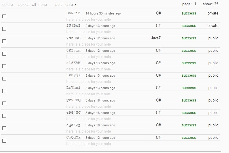Click 'public' visibility of CmQdOk

point(213,138)
